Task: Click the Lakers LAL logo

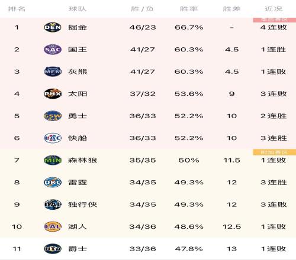Action: click(x=53, y=227)
